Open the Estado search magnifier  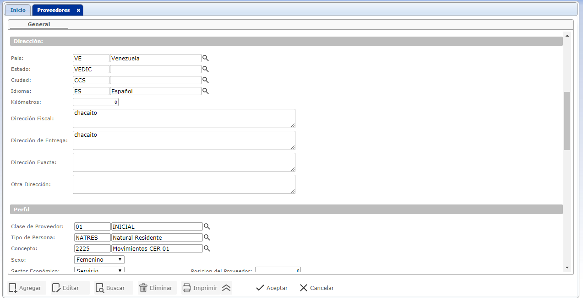click(x=206, y=69)
